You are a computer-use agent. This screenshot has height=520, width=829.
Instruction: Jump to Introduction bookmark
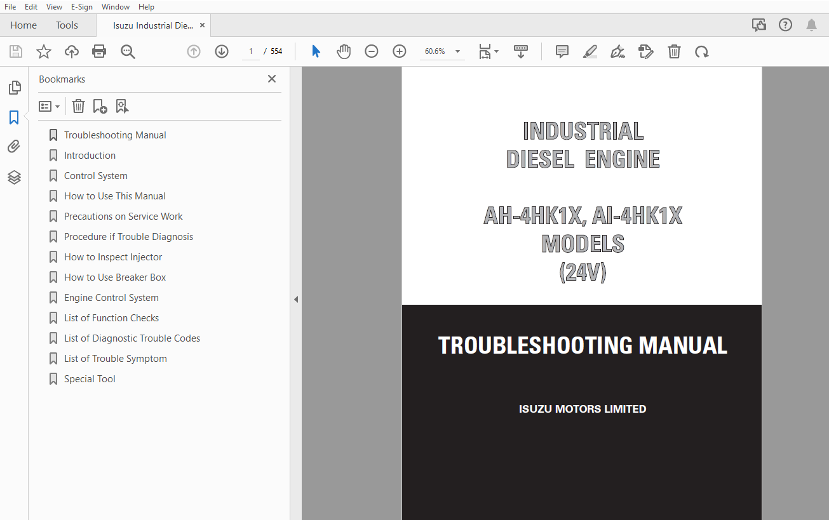pos(90,156)
